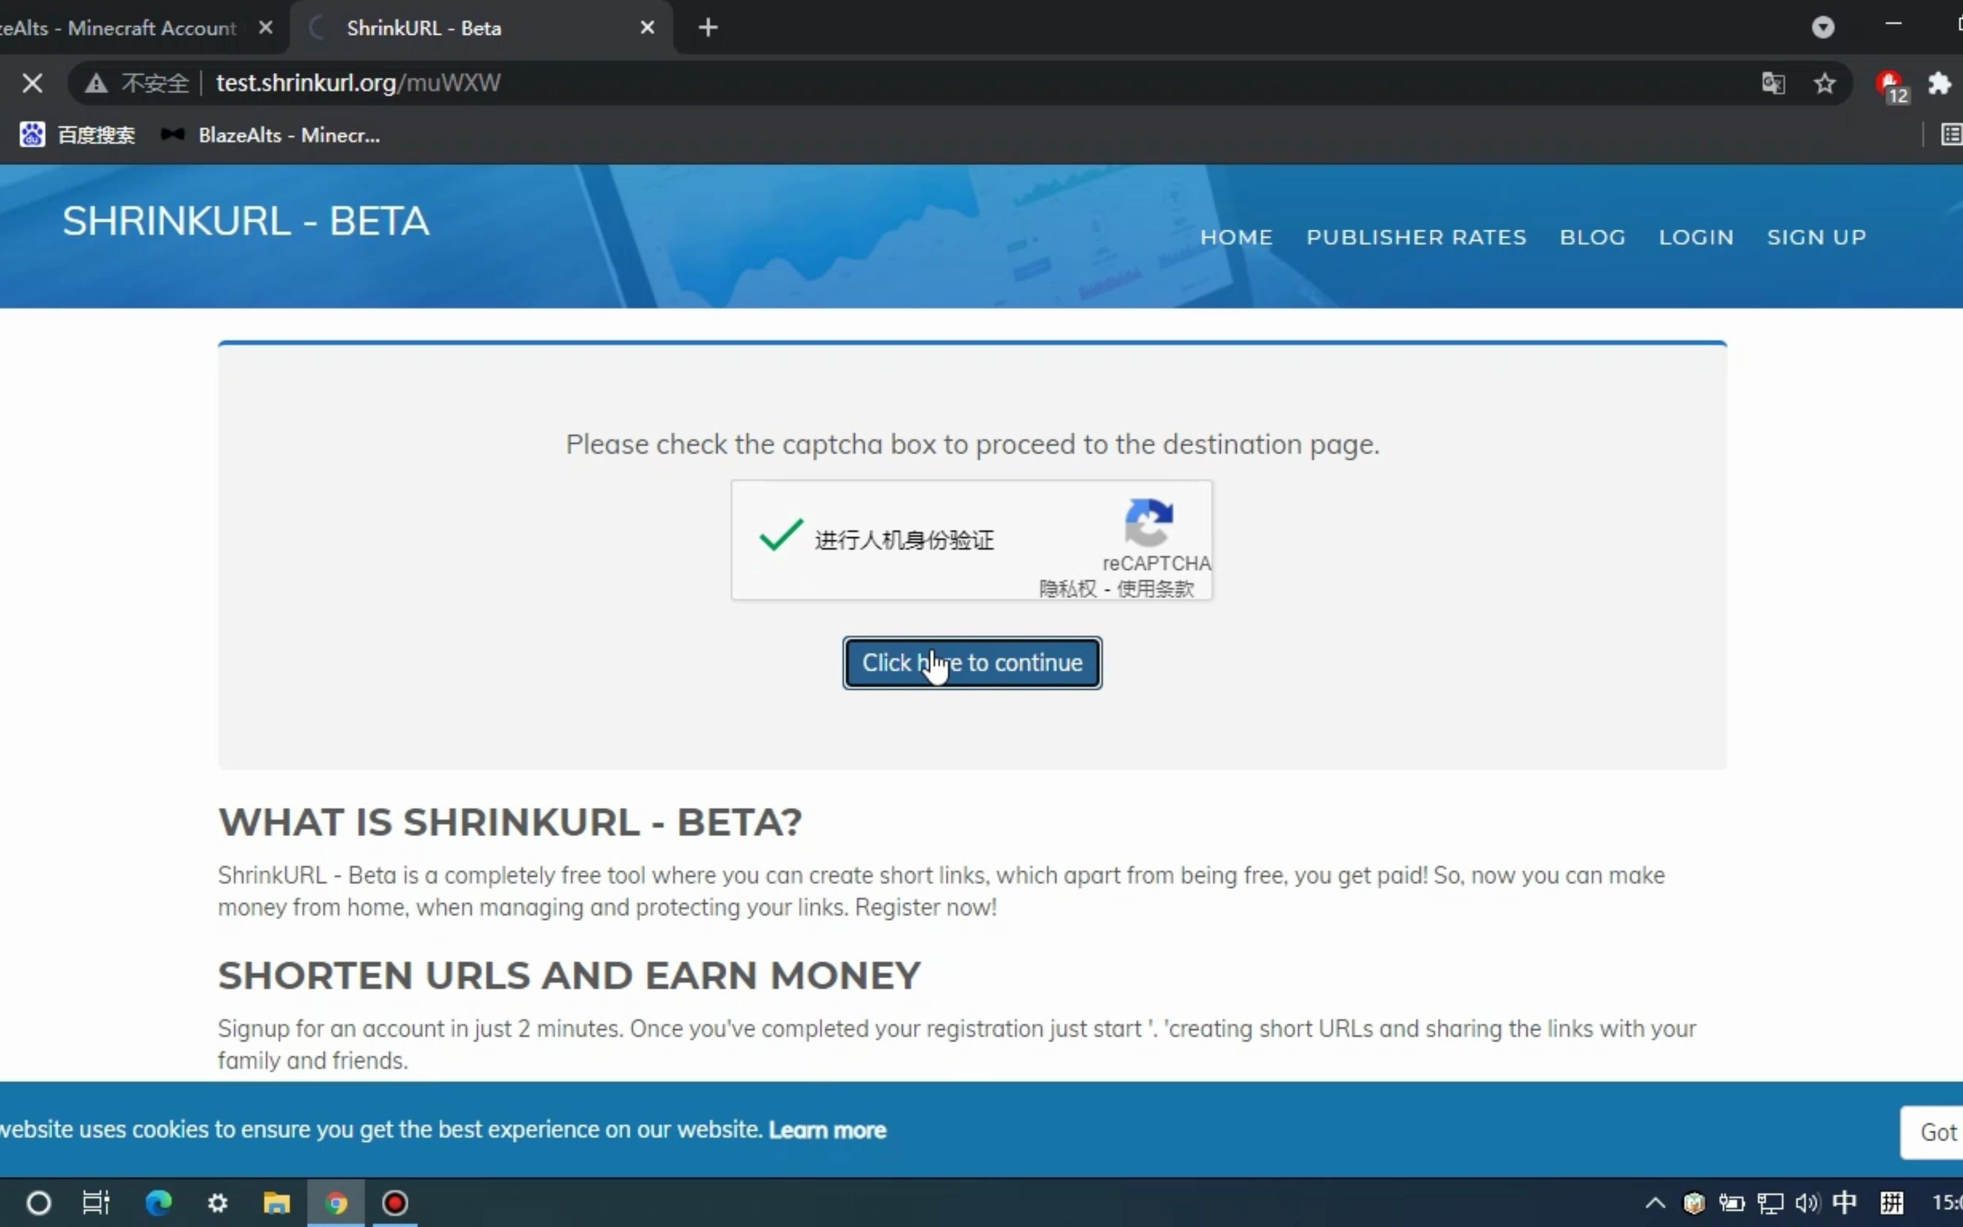Close the BlazeAlts Minecraft Account tab
Viewport: 1963px width, 1227px height.
coord(265,28)
